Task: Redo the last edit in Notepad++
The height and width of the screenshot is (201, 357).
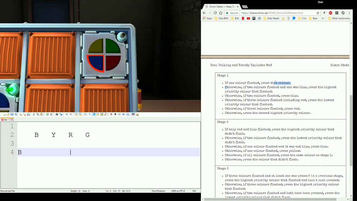Action: point(51,114)
